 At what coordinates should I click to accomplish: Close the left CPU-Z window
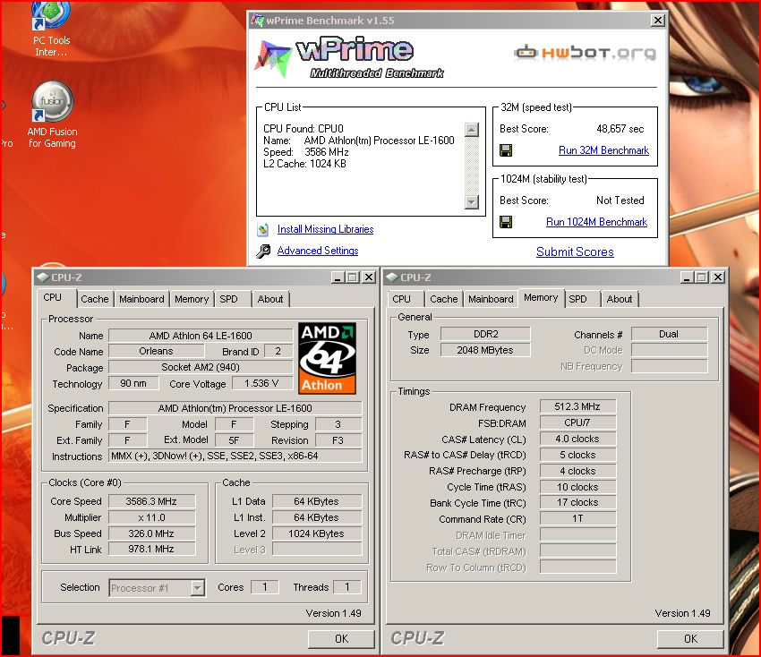(x=369, y=277)
